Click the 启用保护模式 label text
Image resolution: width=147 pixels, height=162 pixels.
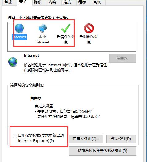click(x=41, y=138)
